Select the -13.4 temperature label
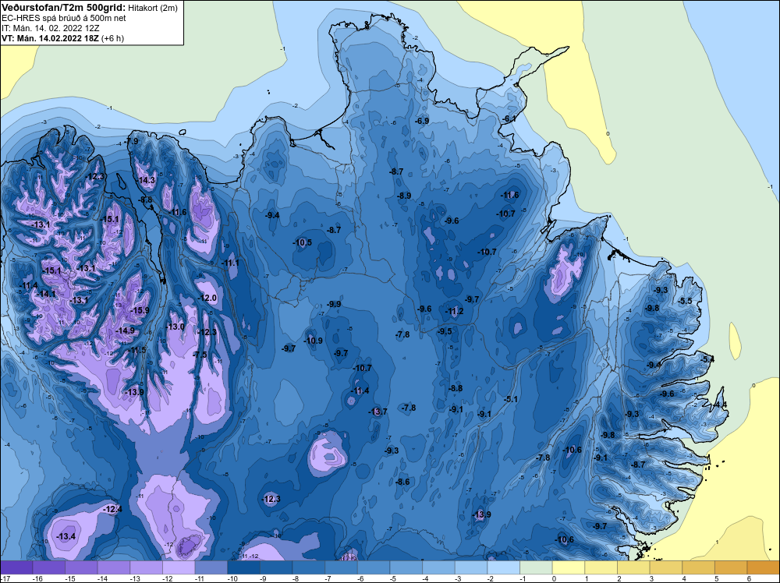 (66, 536)
